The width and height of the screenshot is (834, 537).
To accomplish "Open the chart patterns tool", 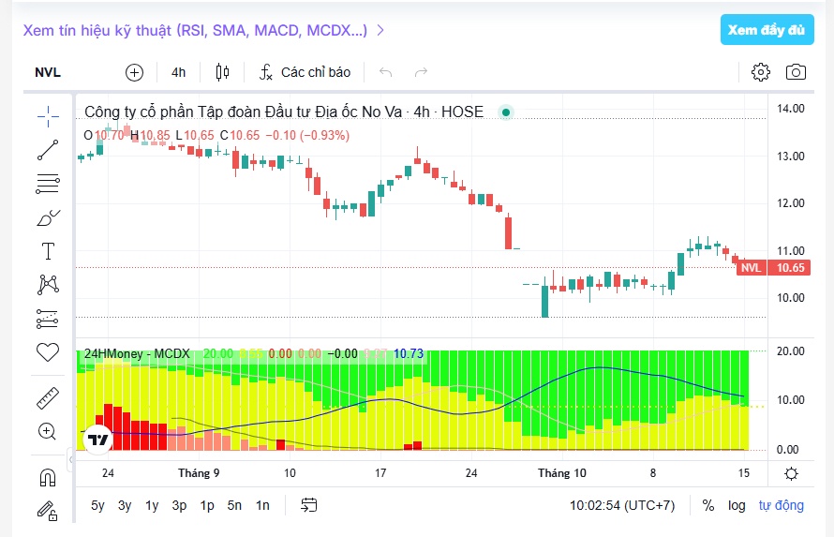I will (48, 285).
